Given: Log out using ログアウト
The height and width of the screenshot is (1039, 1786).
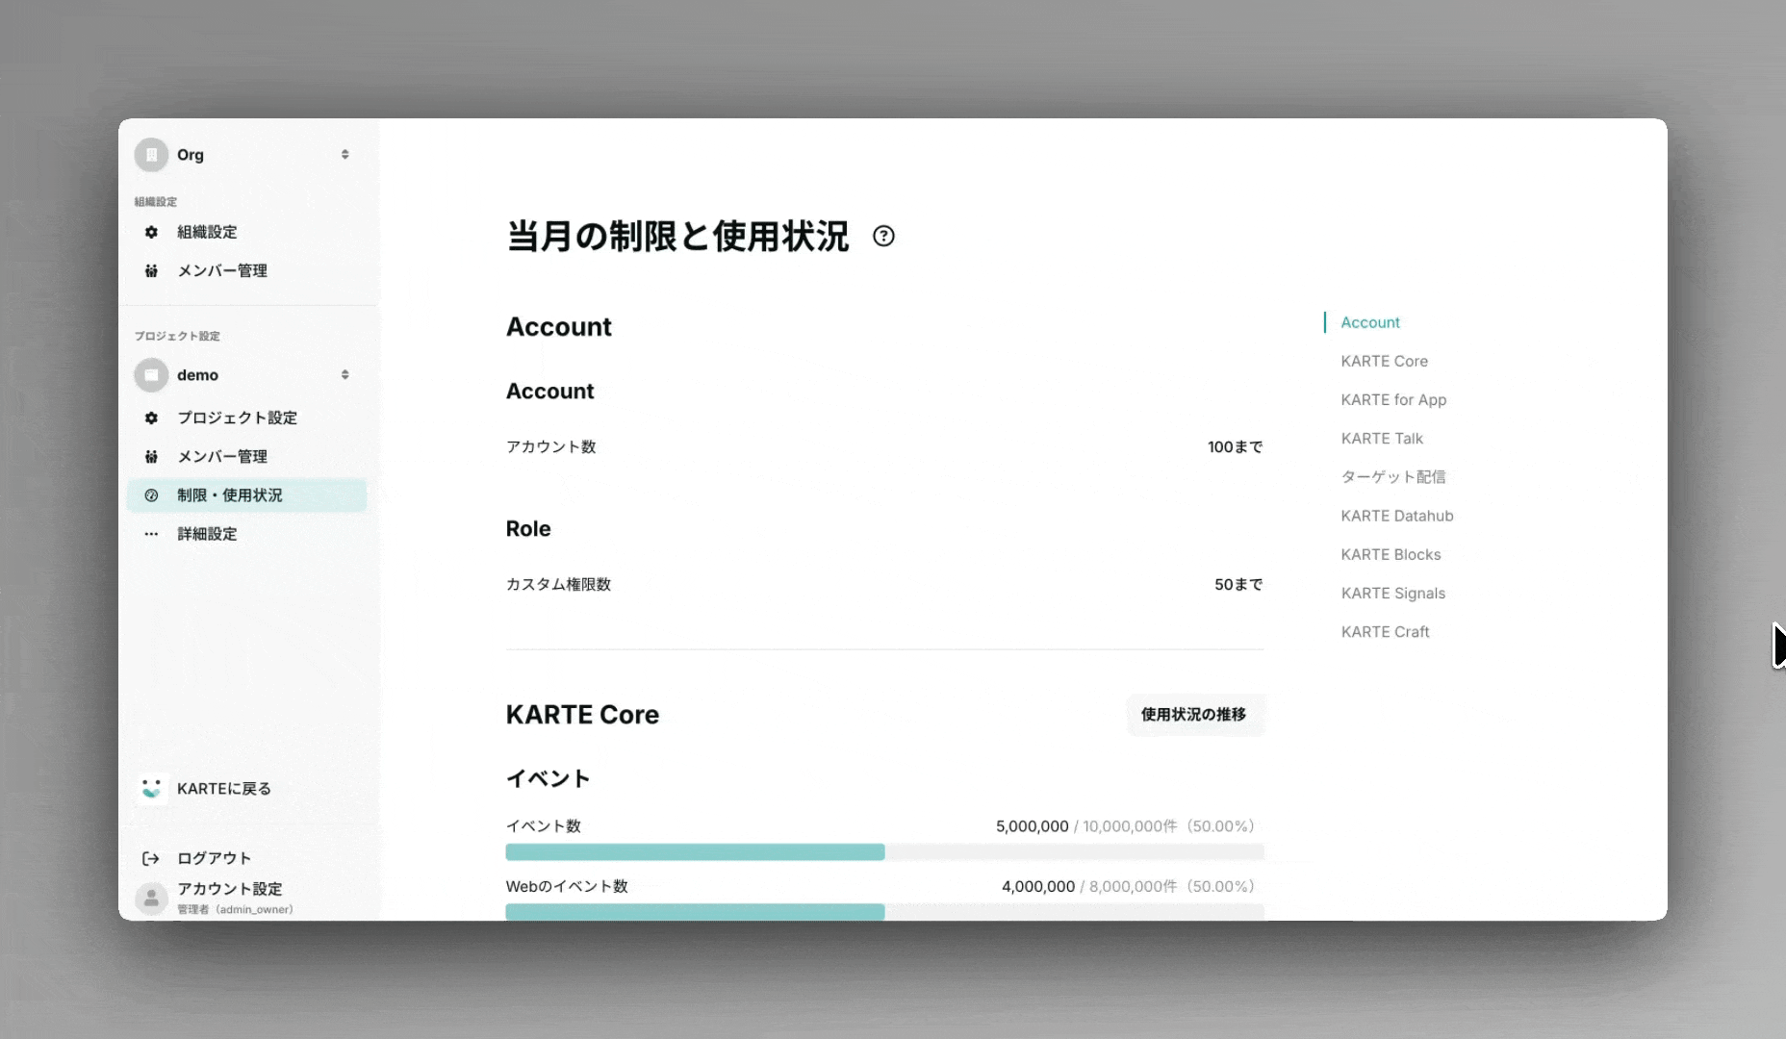Looking at the screenshot, I should coord(215,858).
